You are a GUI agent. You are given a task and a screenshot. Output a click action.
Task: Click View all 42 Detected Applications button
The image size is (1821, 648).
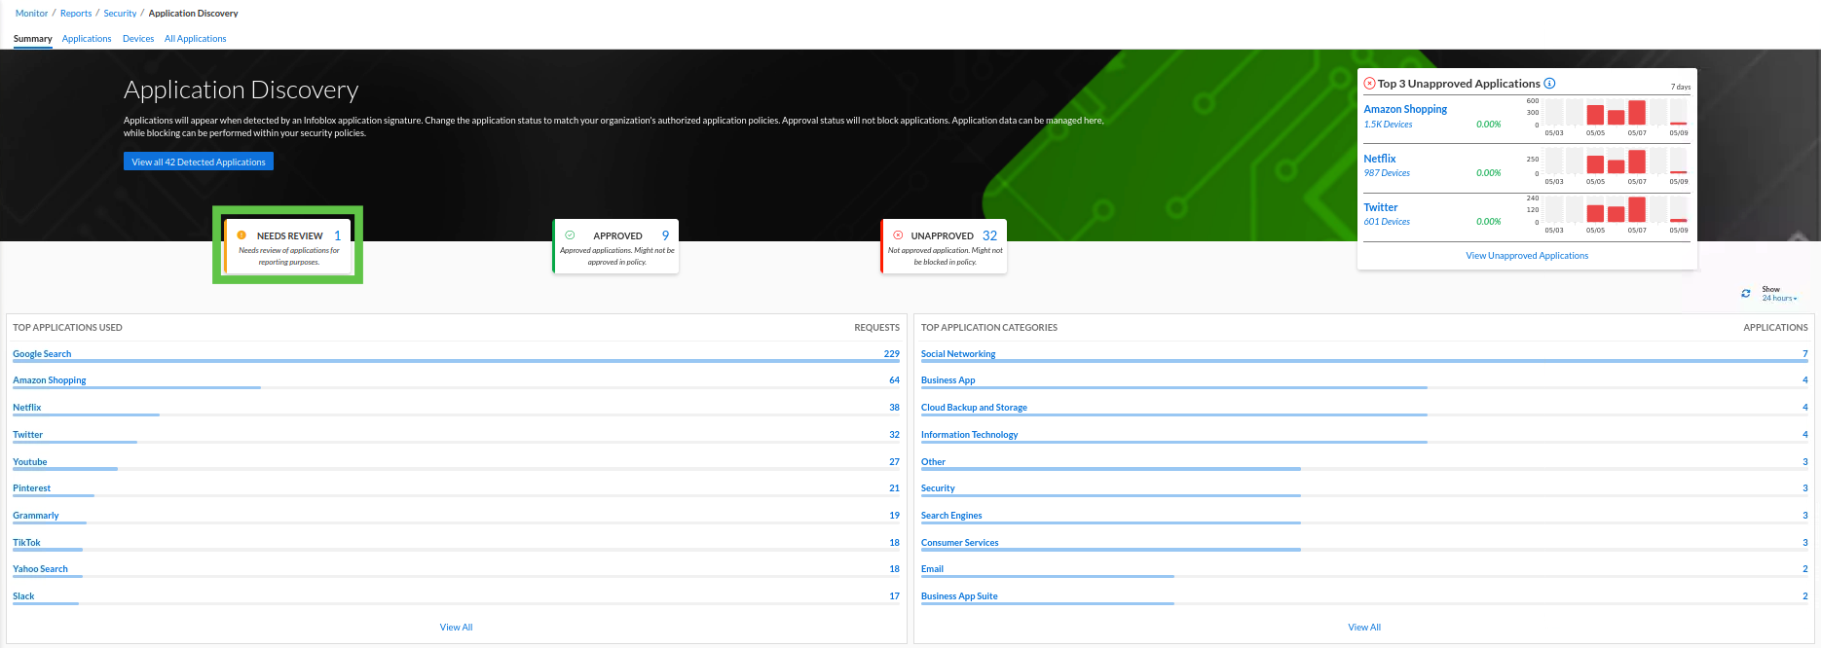(x=199, y=162)
